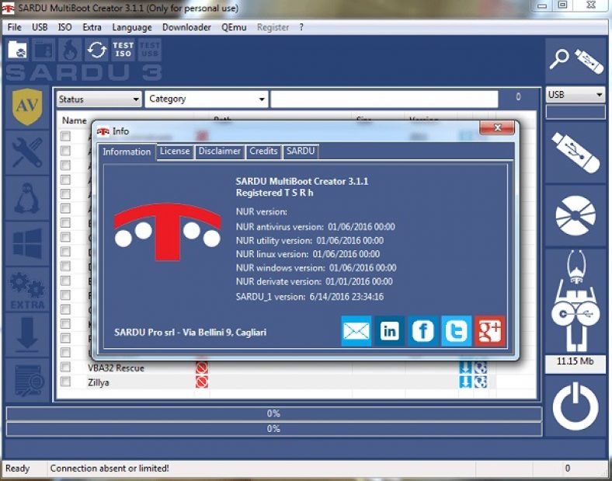Tick the Zillya checkbox

(x=65, y=382)
